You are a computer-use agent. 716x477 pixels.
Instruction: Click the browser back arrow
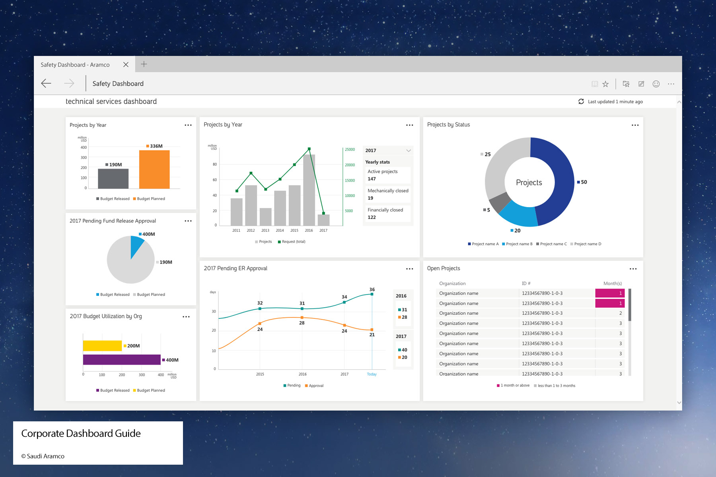[46, 83]
